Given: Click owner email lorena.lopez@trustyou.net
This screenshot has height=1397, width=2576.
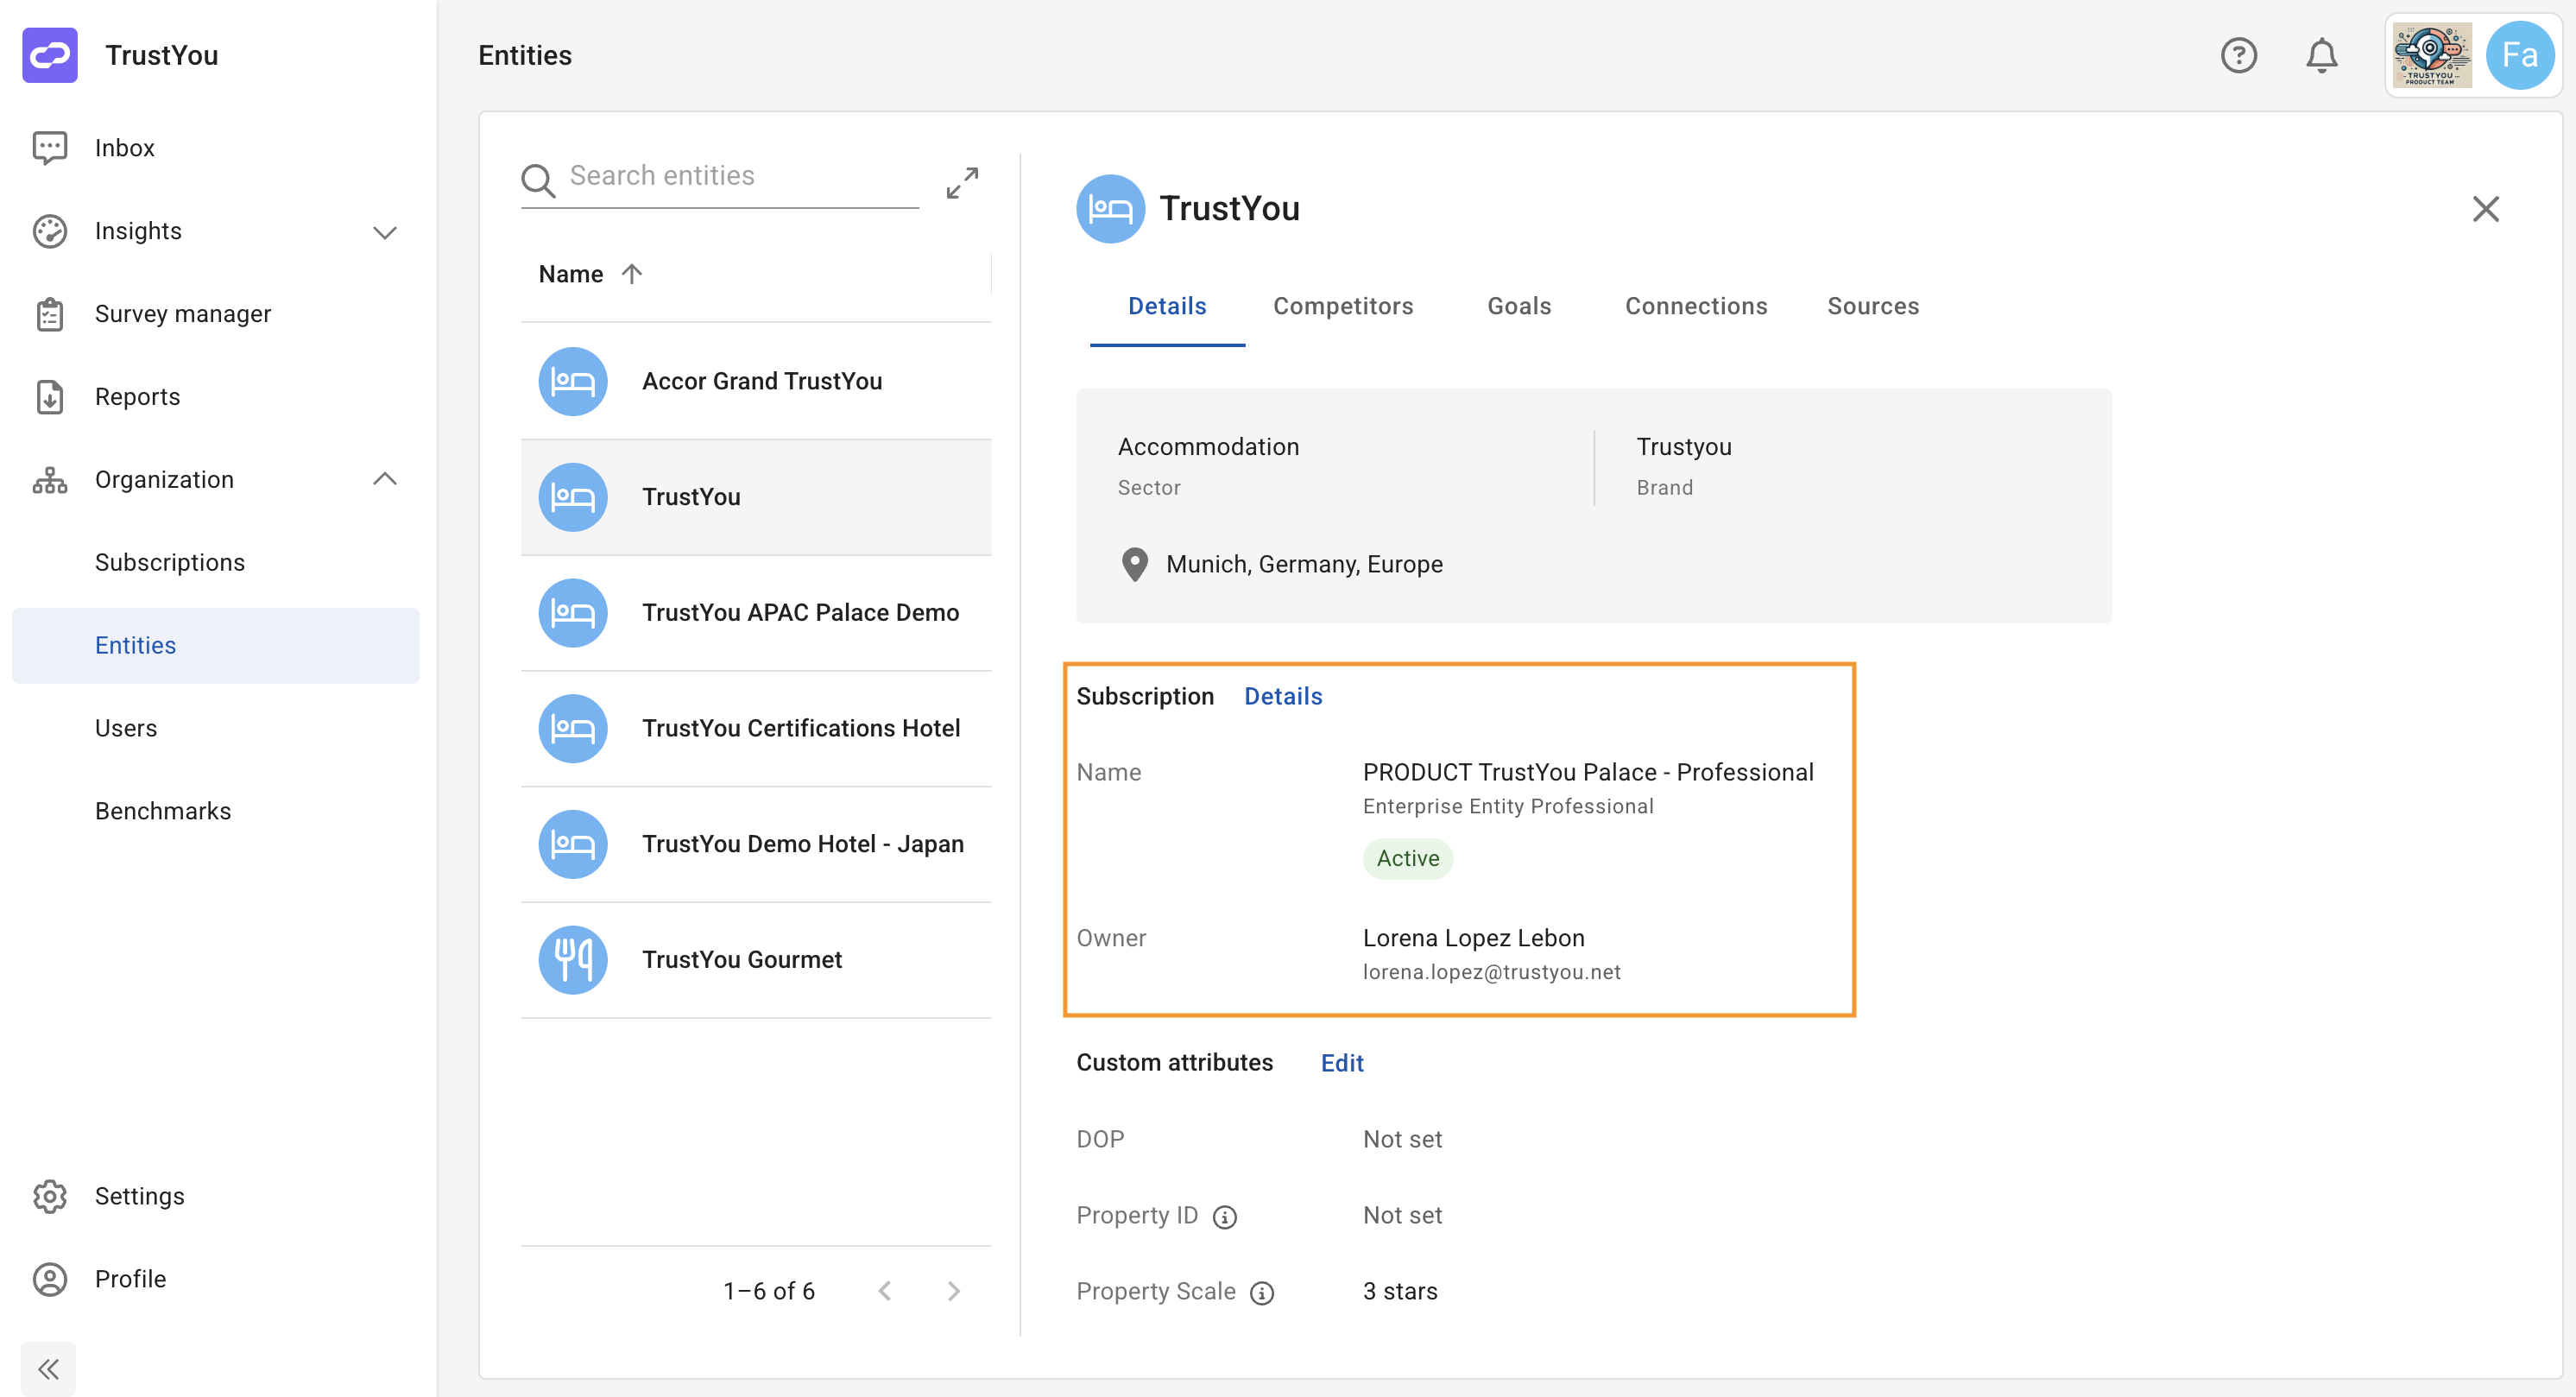Looking at the screenshot, I should tap(1490, 972).
